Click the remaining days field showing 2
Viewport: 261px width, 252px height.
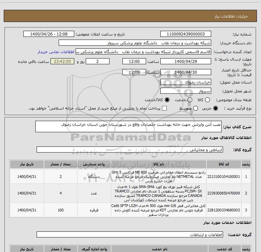pyautogui.click(x=98, y=61)
